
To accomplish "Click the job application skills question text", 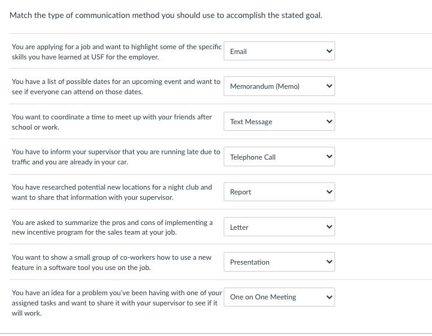I will pyautogui.click(x=116, y=52).
